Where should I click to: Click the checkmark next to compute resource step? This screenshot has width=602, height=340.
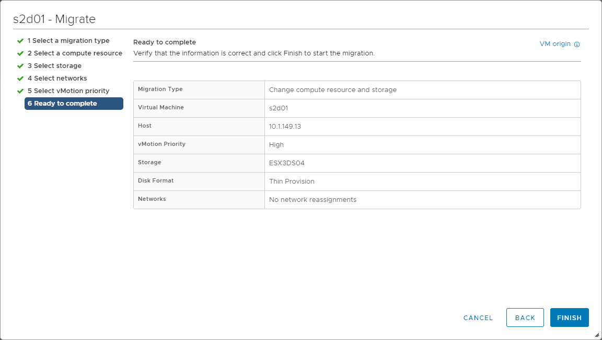pos(20,53)
